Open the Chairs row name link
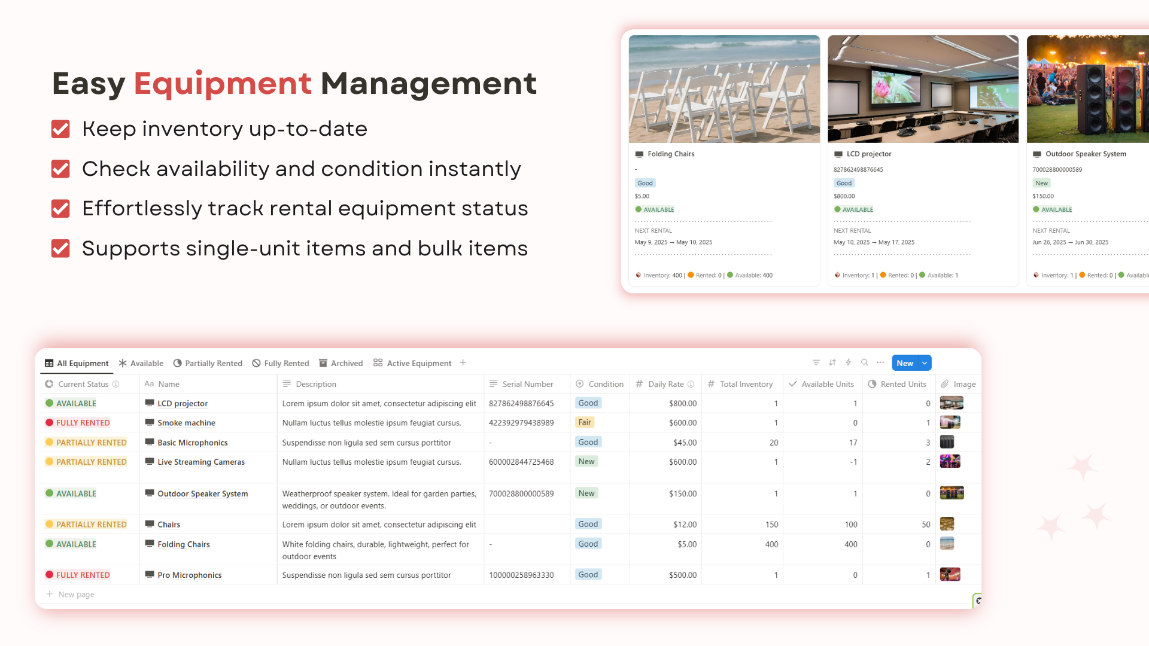This screenshot has width=1149, height=646. [169, 525]
